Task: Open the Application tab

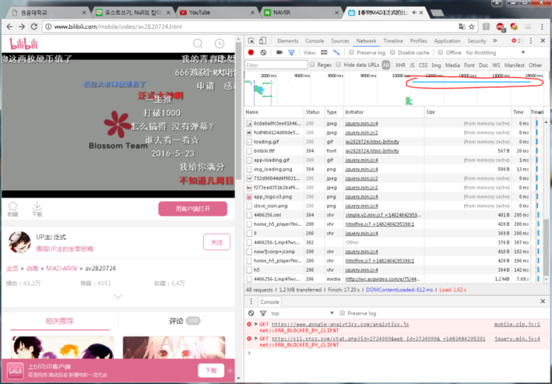Action: coord(447,41)
